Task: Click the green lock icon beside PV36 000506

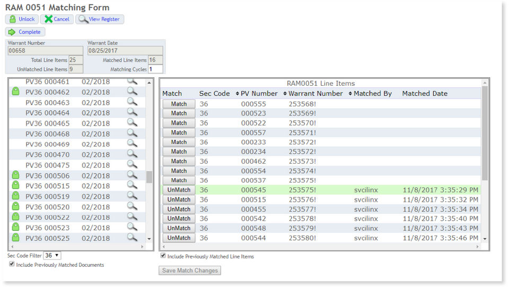Action: coord(16,176)
